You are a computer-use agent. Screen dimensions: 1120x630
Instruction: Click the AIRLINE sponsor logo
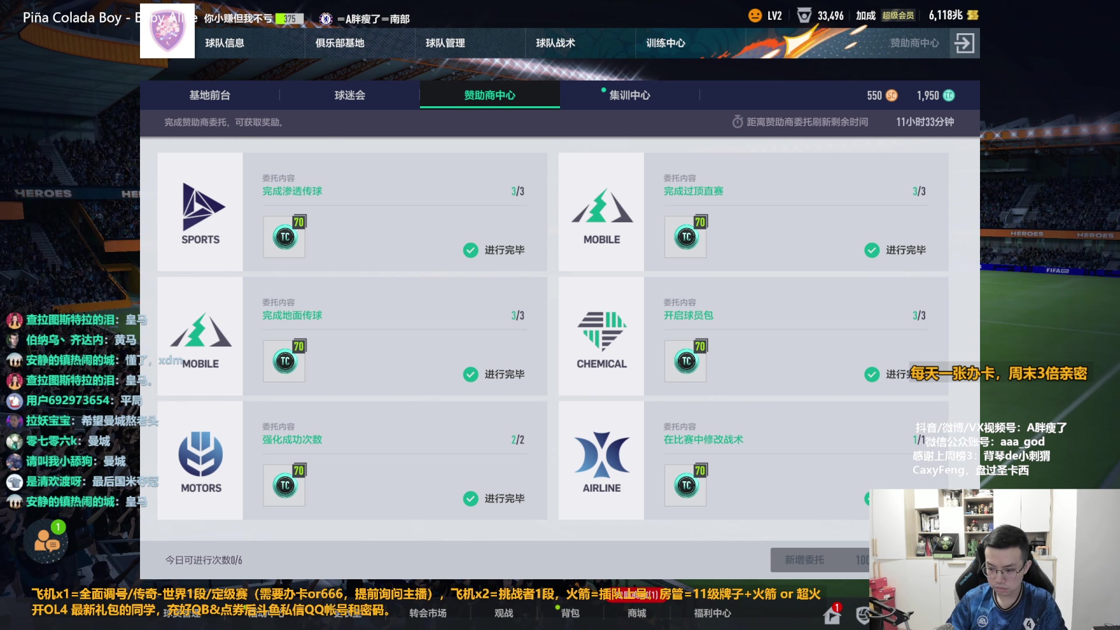[x=601, y=461]
